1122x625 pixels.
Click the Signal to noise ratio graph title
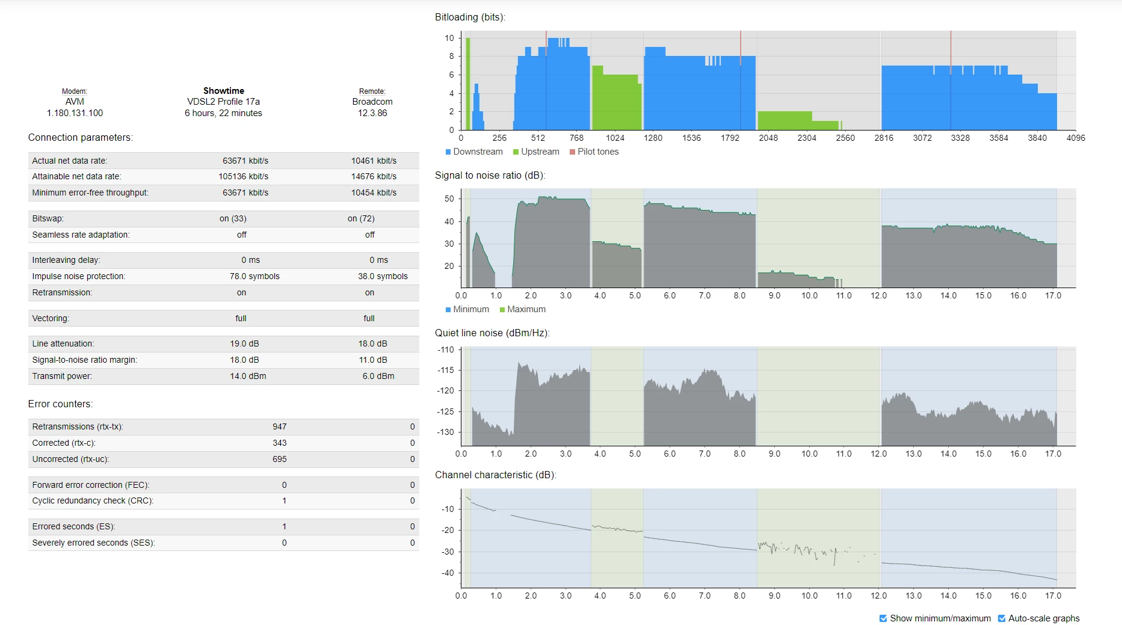point(490,176)
